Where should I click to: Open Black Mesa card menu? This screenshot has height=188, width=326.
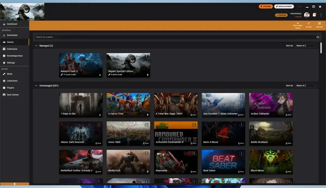289,153
